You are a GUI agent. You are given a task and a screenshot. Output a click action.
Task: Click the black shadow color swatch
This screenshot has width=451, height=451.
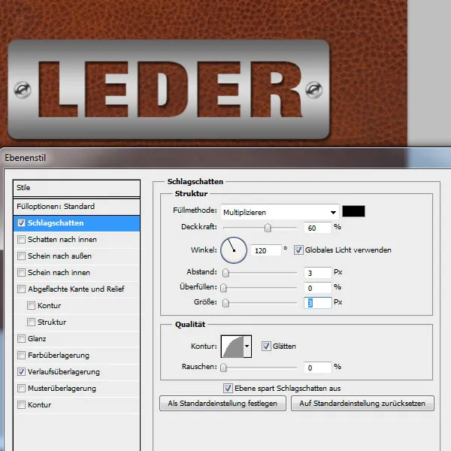pos(353,212)
